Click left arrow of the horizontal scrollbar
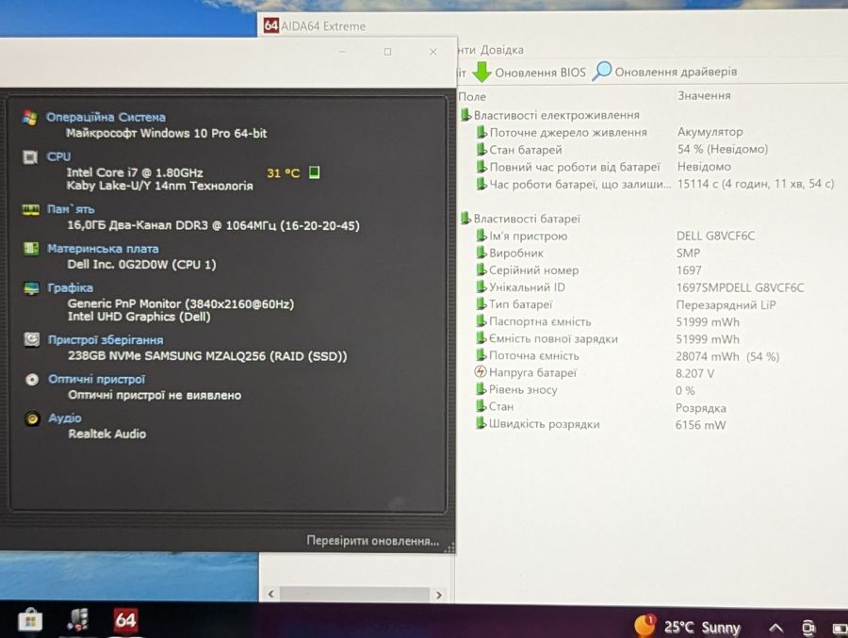 271,594
